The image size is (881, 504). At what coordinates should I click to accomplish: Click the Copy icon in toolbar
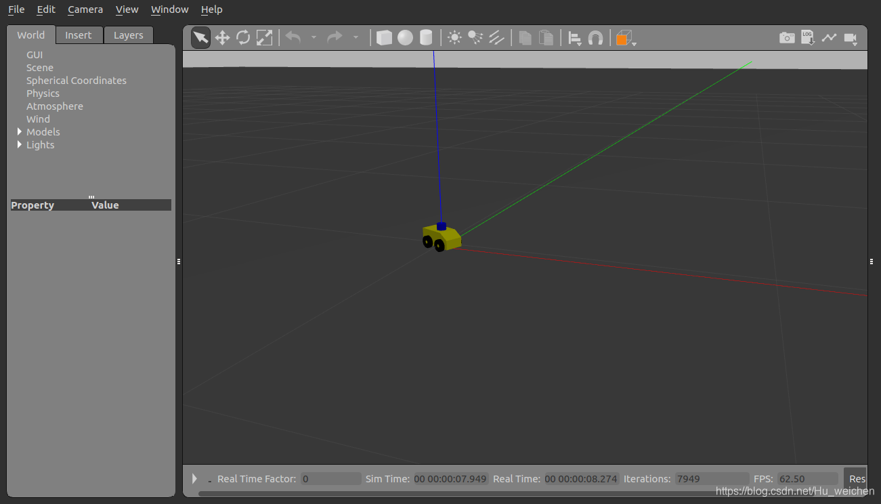(525, 38)
